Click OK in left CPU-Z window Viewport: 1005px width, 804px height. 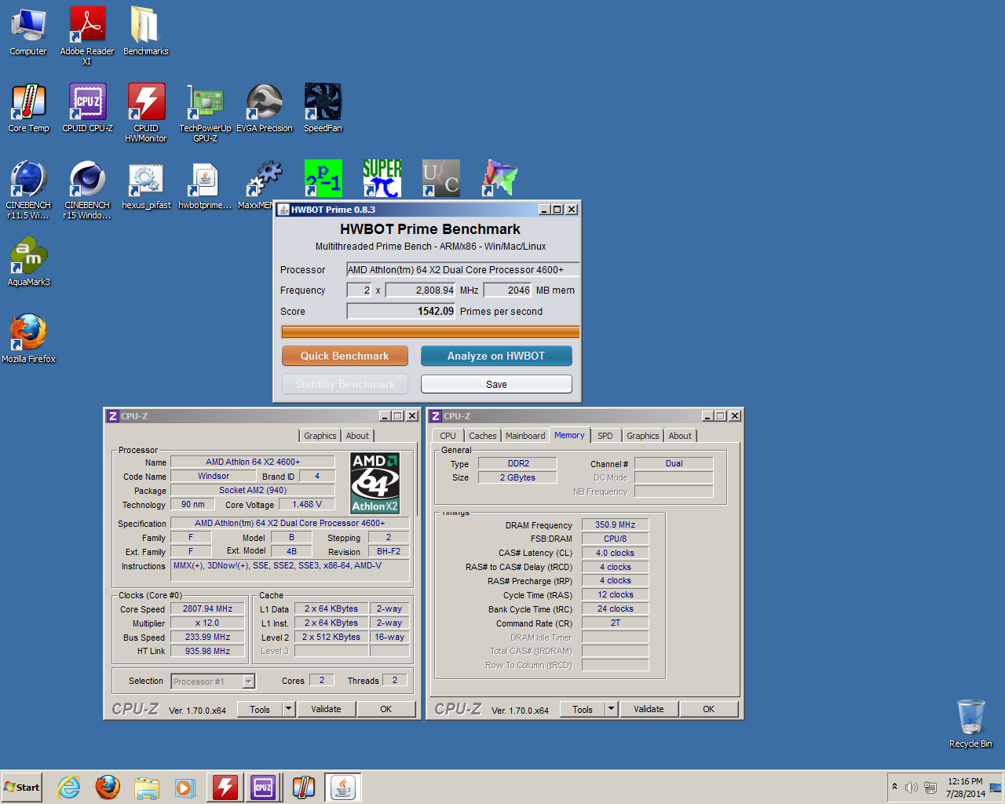tap(386, 709)
